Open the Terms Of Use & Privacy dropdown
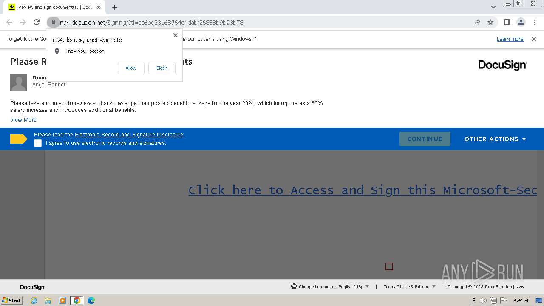544x306 pixels. click(x=410, y=287)
